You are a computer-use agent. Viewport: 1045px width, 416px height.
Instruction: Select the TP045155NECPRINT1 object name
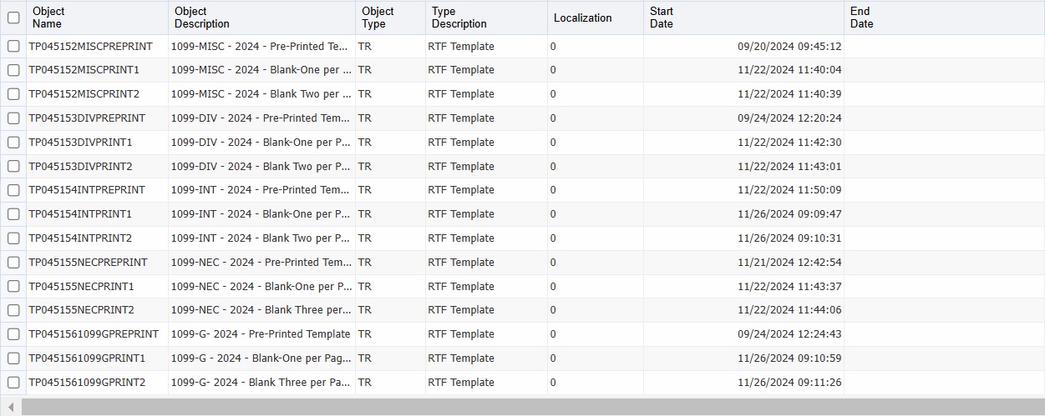82,287
